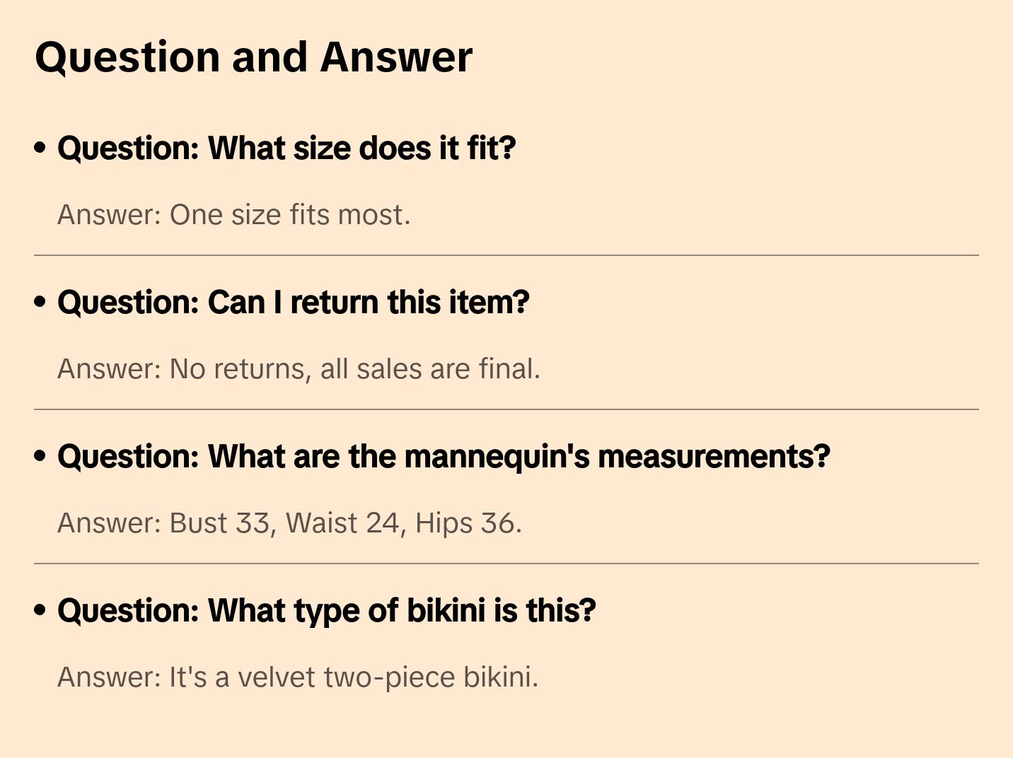
Task: Click the bullet before the return question
Action: click(x=40, y=302)
